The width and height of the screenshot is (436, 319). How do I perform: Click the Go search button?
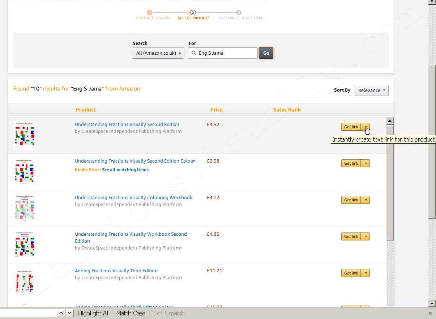(x=266, y=53)
